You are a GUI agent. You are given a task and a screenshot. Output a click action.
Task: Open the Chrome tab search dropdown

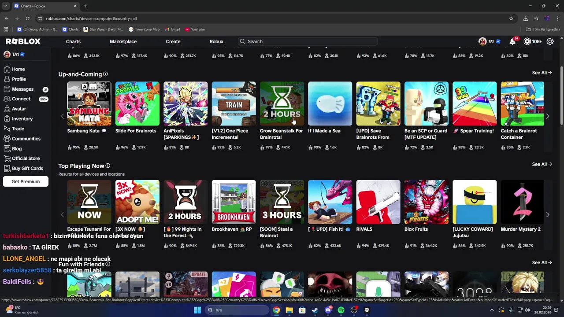tap(6, 6)
